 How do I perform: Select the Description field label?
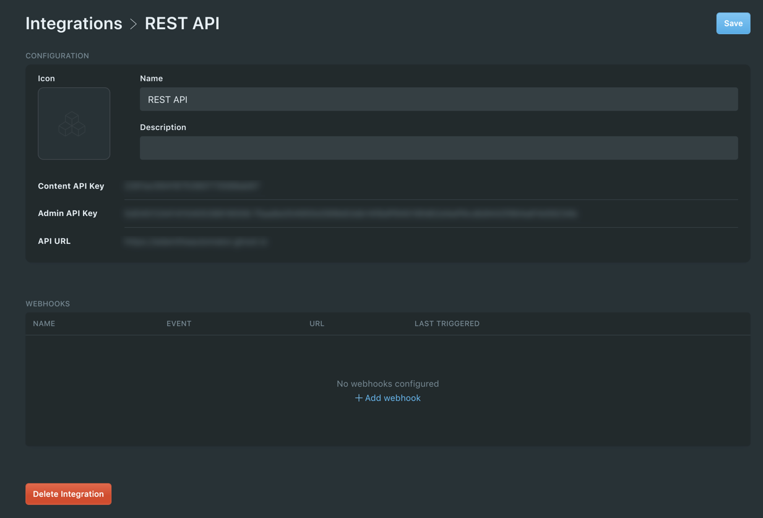coord(163,127)
